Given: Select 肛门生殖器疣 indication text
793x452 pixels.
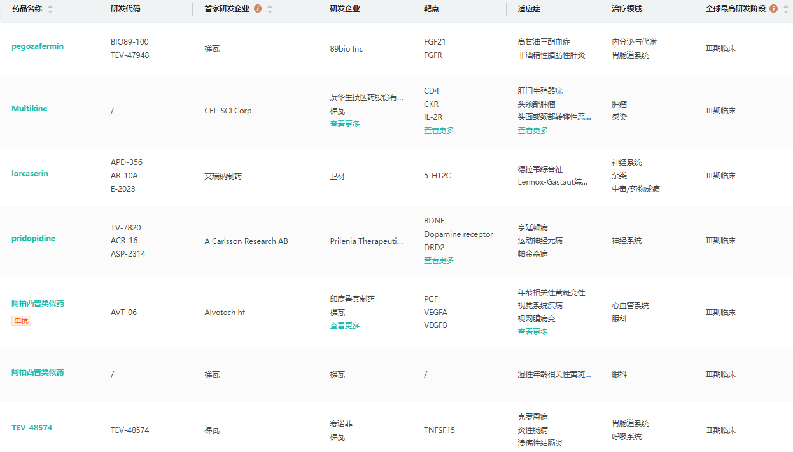Looking at the screenshot, I should [x=540, y=91].
